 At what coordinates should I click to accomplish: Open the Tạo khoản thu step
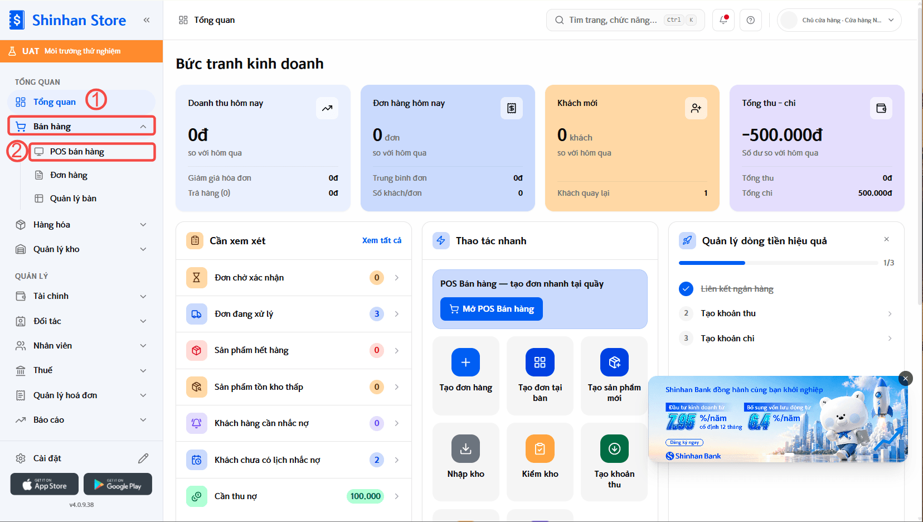click(786, 313)
